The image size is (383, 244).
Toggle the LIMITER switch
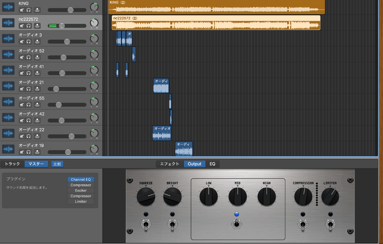(330, 225)
